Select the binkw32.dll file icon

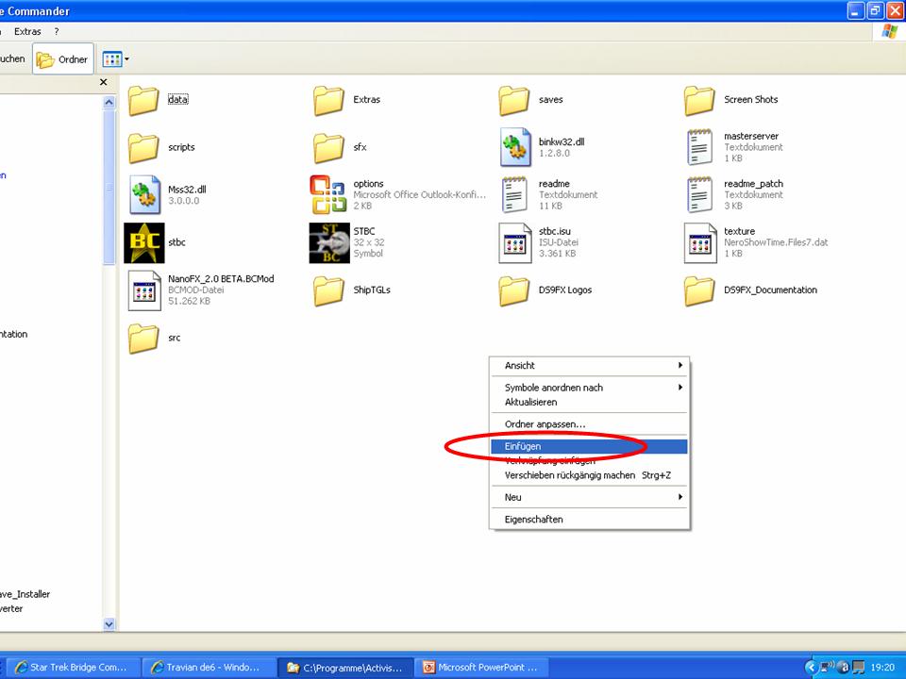coord(514,147)
